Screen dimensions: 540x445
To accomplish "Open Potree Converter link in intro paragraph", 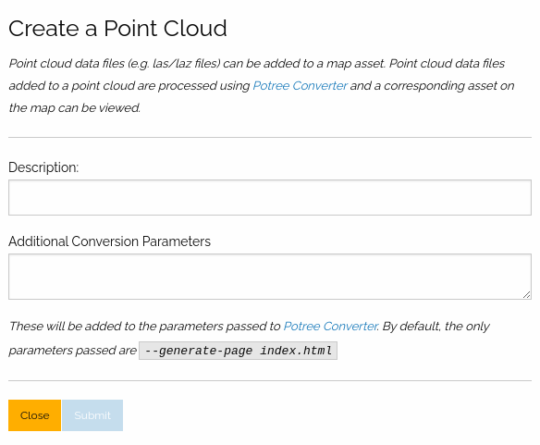I will pos(300,85).
